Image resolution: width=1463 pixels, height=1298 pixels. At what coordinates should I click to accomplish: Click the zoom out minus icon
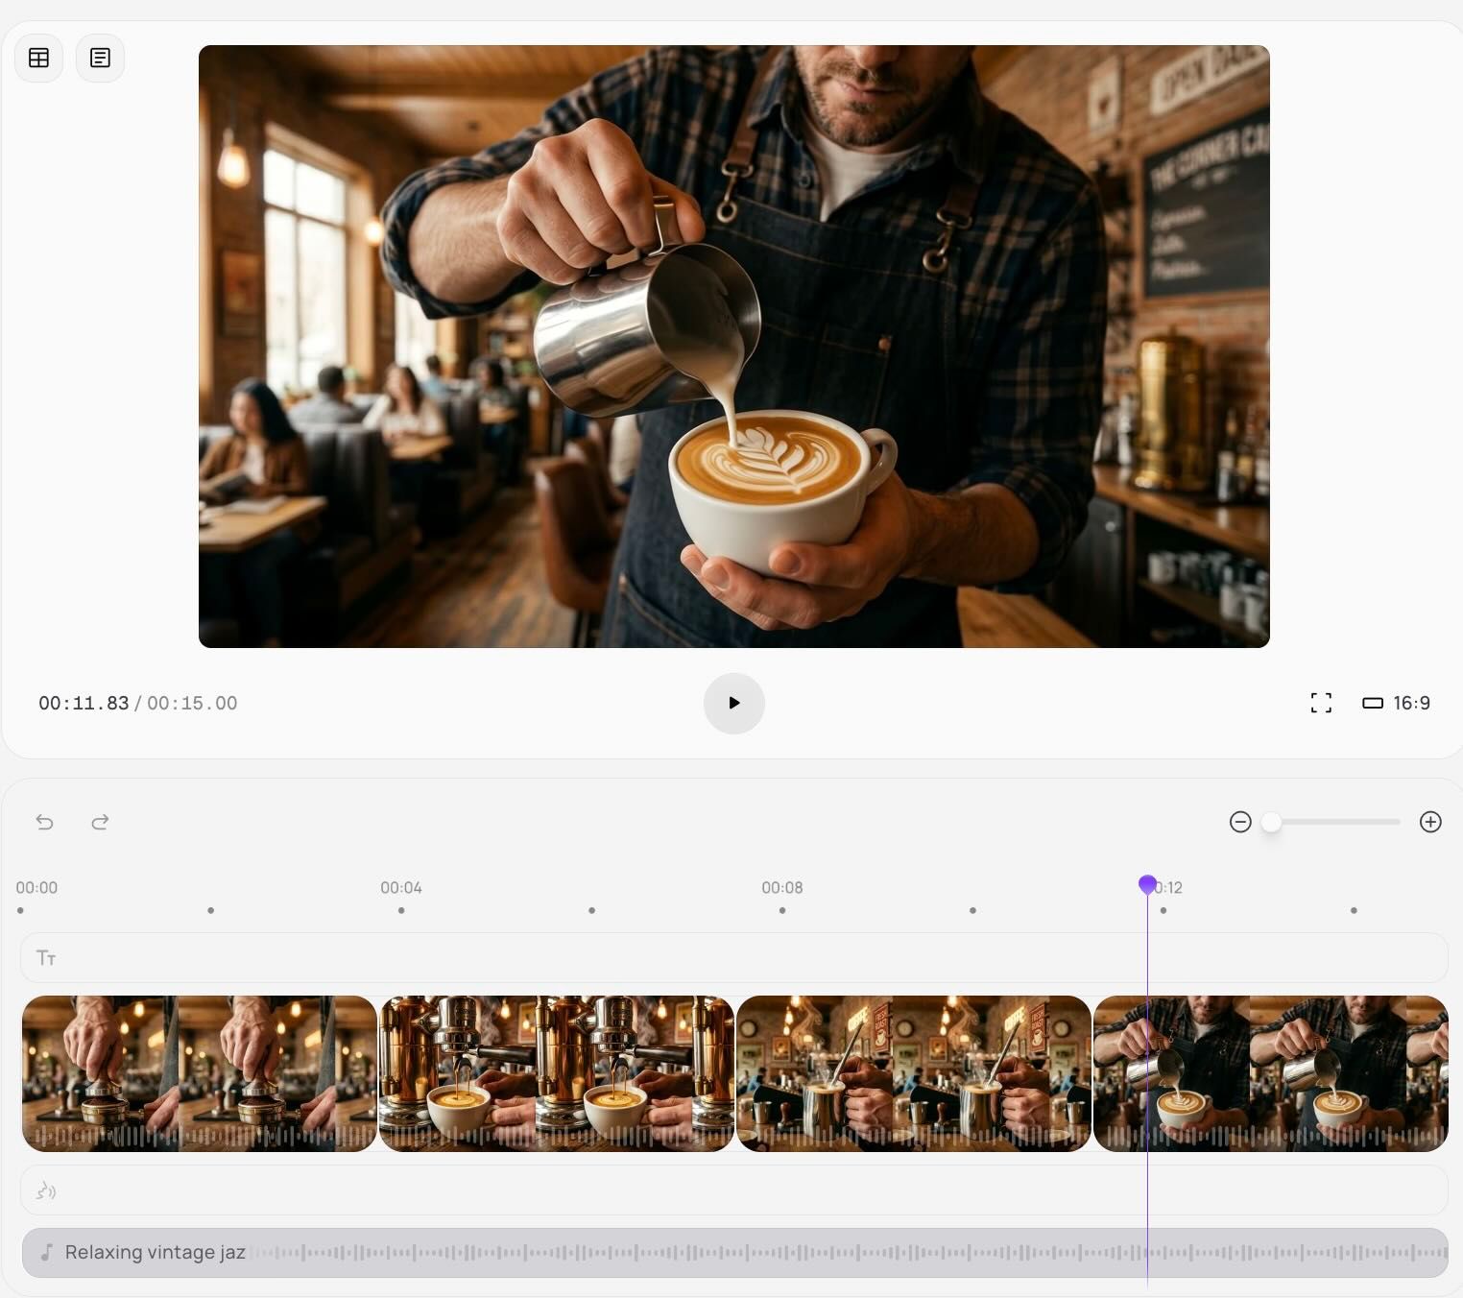[x=1240, y=822]
